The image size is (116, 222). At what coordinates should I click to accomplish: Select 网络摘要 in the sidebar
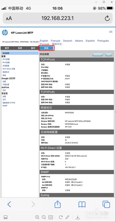[20, 53]
